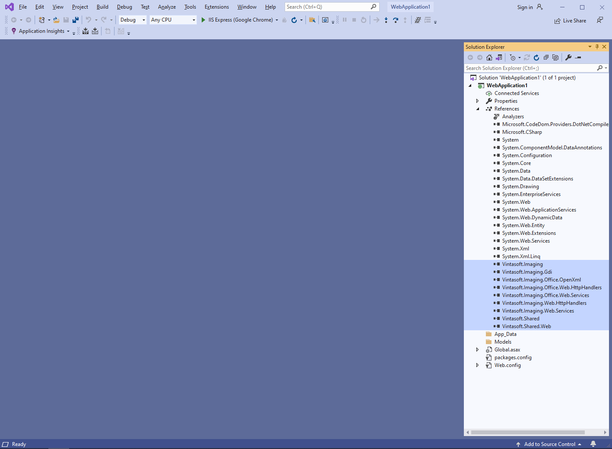Collapse the References tree node
The height and width of the screenshot is (449, 612).
coord(478,109)
